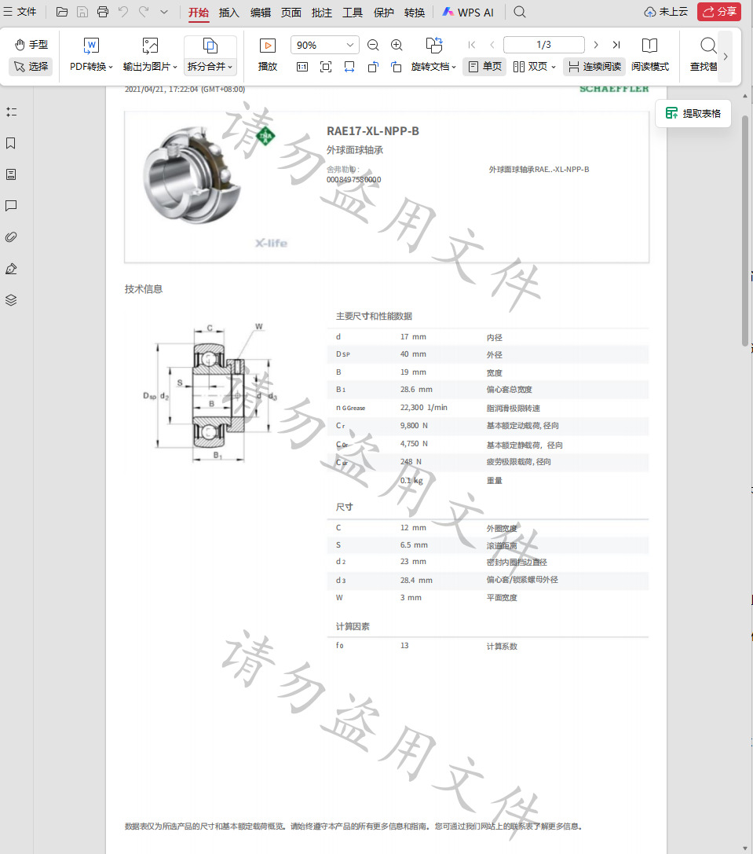Click the bearing product image

pos(192,174)
